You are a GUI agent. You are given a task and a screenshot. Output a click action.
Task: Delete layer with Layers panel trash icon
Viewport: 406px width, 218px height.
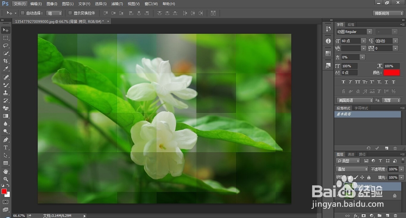click(x=395, y=216)
